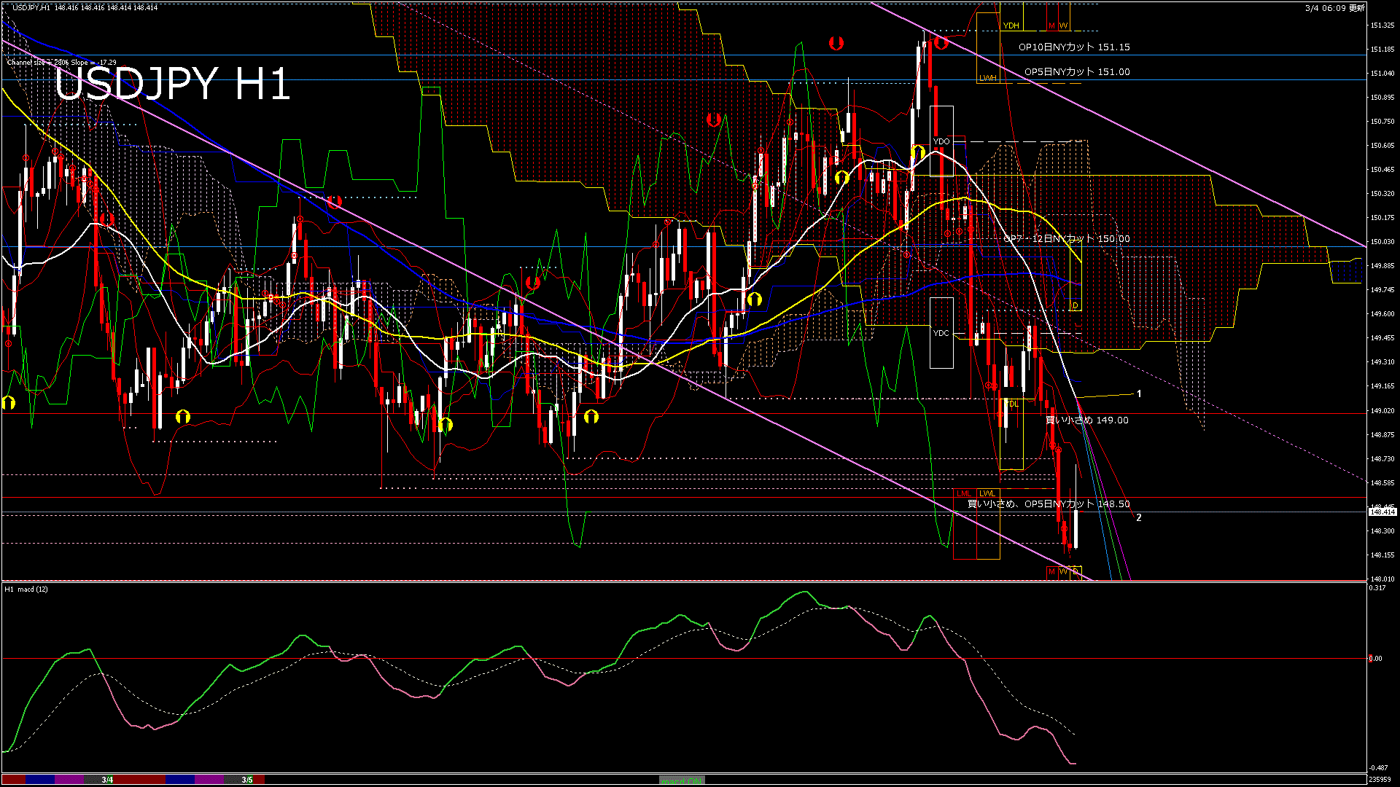Click the H1 macd (12) indicator label
The height and width of the screenshot is (787, 1400).
(x=26, y=589)
